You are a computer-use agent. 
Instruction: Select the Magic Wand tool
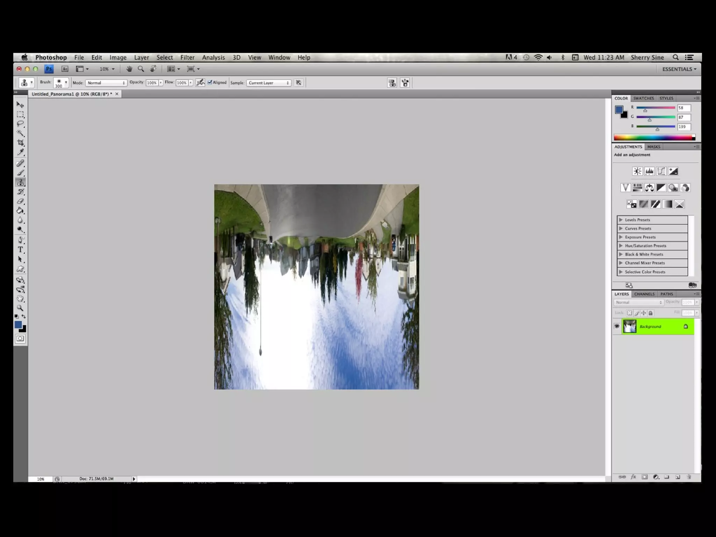(x=20, y=133)
